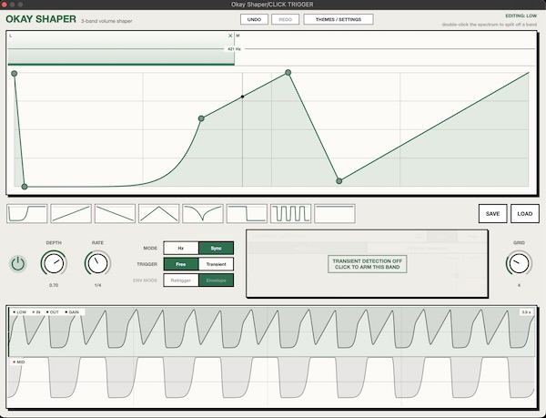546x418 pixels.
Task: Set mode to Sync
Action: click(x=216, y=248)
